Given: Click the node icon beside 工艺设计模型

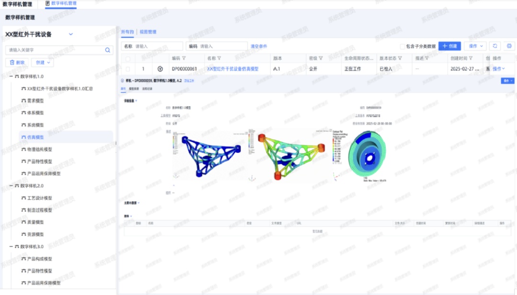Looking at the screenshot, I should (23, 198).
